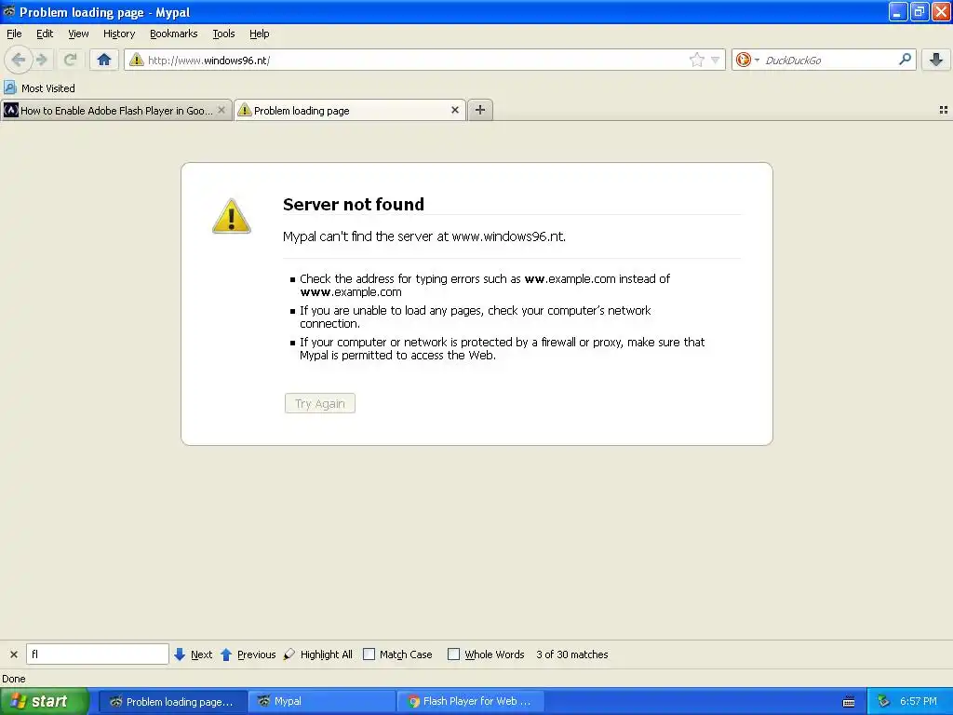Find Previous match
Viewport: 953px width, 715px height.
[248, 654]
